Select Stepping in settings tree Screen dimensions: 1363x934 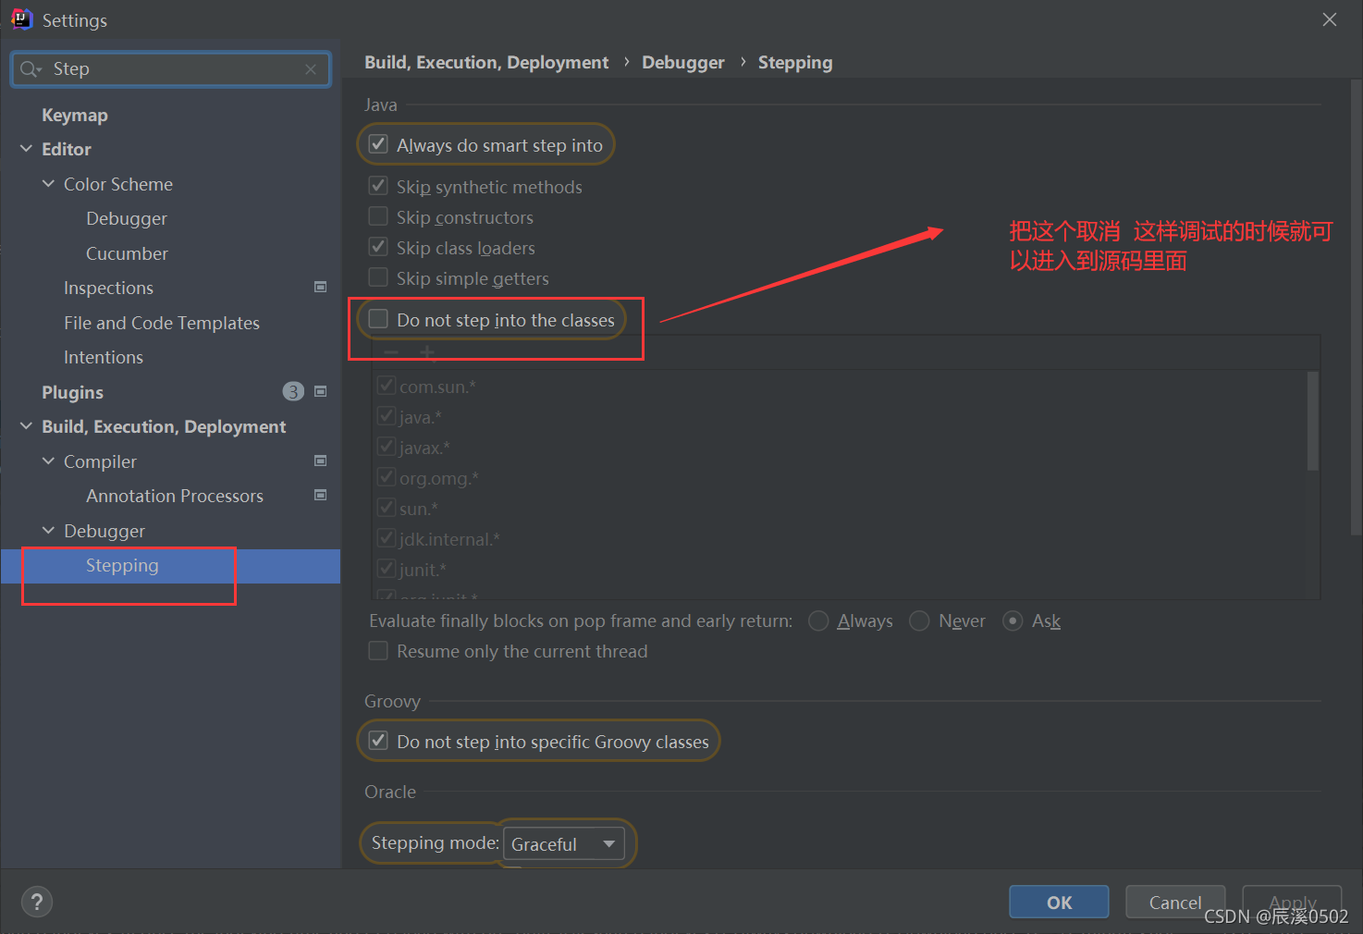[122, 565]
